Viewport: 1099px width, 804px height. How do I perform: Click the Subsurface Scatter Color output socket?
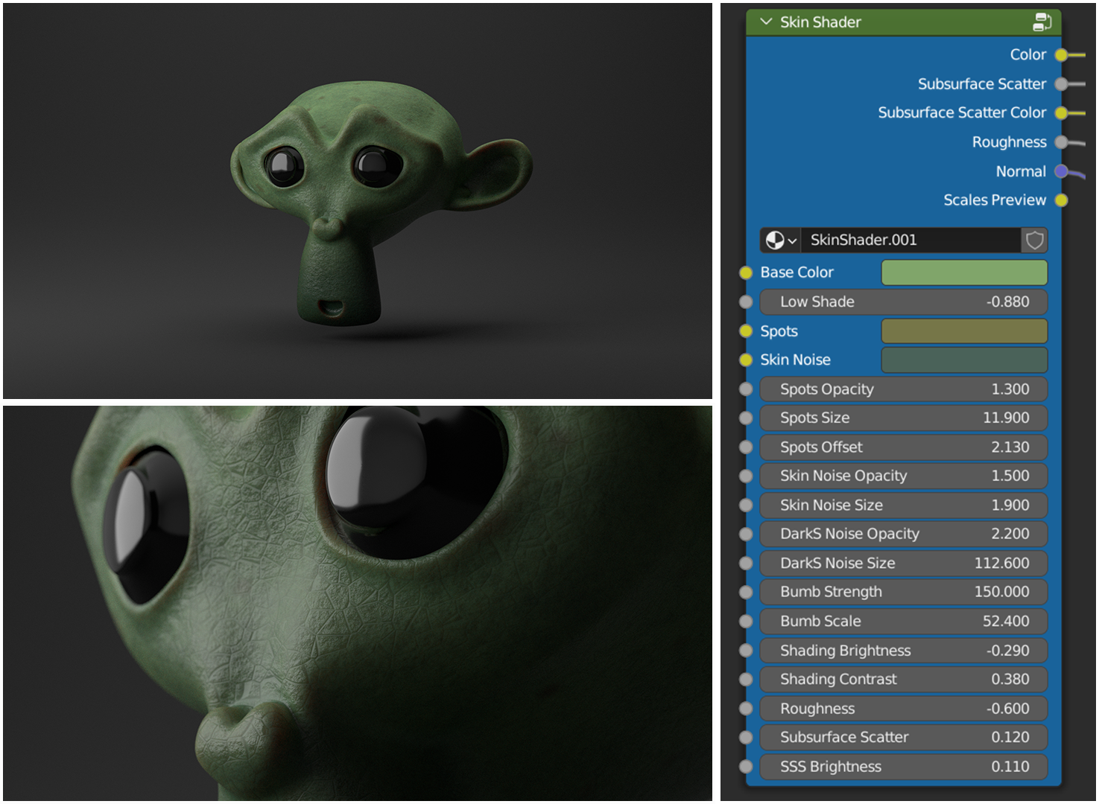[x=1061, y=113]
